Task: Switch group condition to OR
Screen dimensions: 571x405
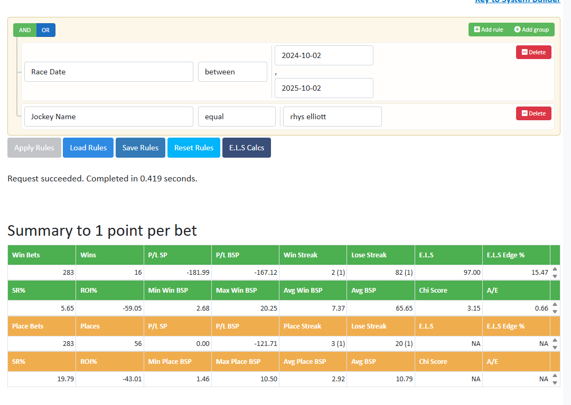Action: [46, 30]
